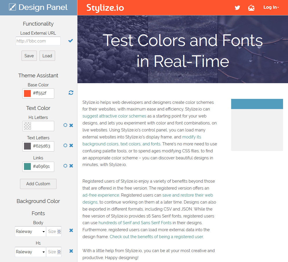This screenshot has width=288, height=262.
Task: Remove Links color with X icon
Action: [71, 166]
